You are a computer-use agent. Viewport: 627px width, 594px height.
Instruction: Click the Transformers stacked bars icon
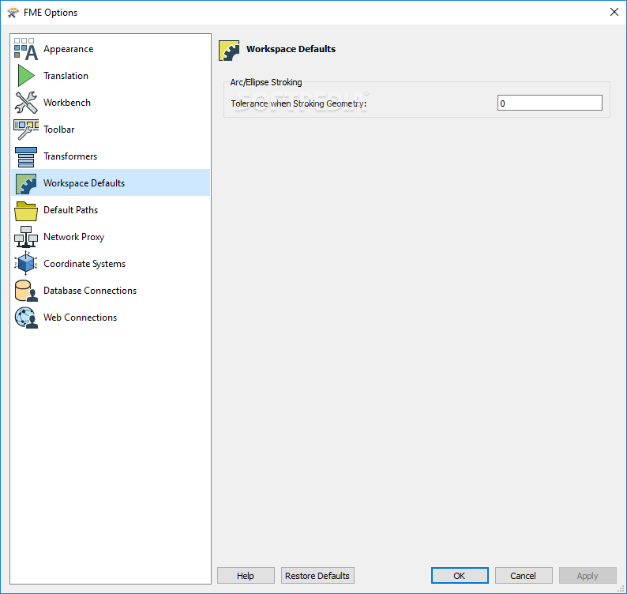(x=26, y=156)
